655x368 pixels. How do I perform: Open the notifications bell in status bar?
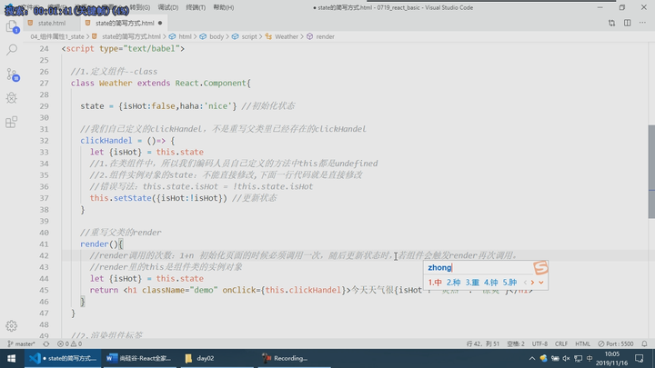click(x=645, y=343)
